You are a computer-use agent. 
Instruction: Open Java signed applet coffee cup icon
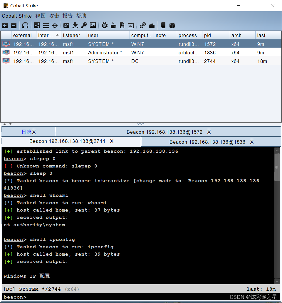(113, 25)
